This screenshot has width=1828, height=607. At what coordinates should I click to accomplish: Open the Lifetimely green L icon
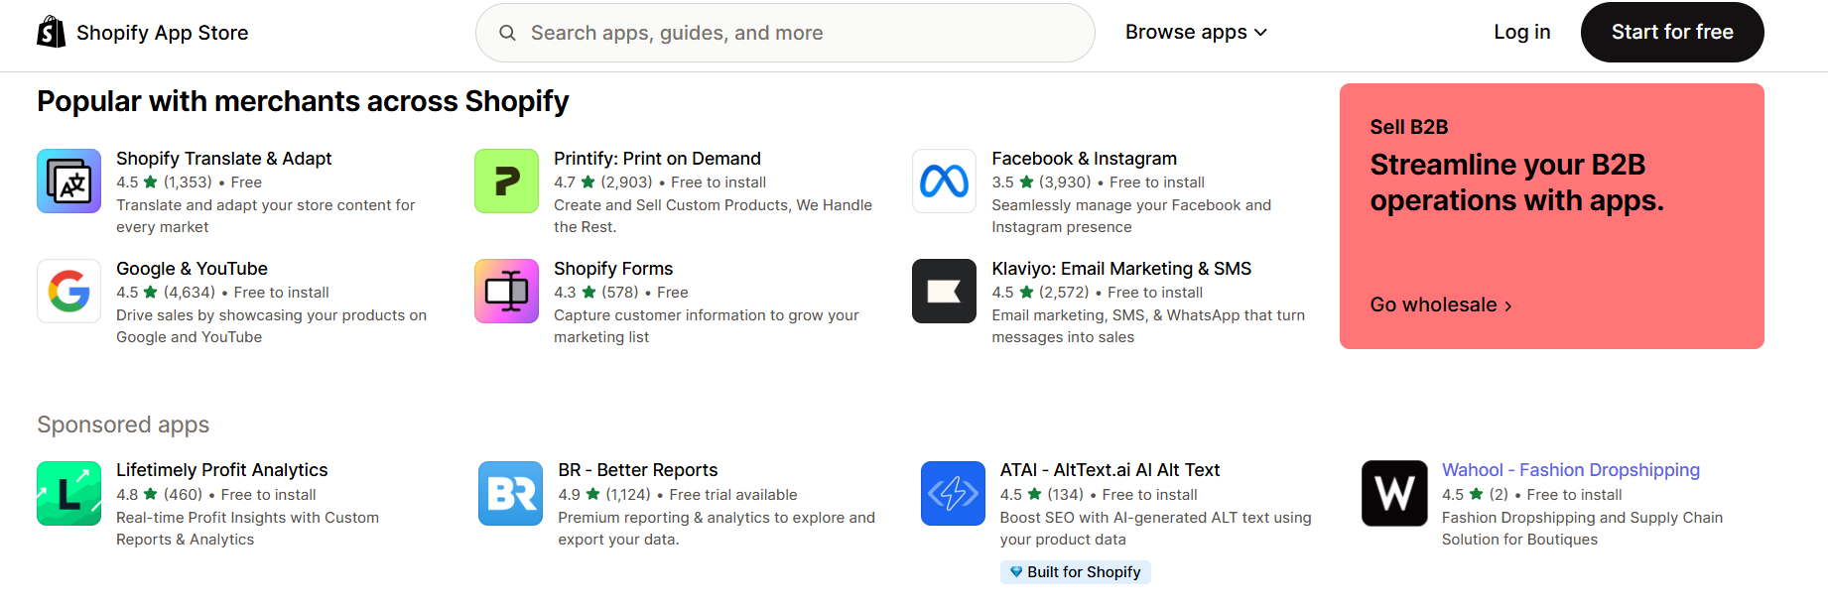point(68,493)
